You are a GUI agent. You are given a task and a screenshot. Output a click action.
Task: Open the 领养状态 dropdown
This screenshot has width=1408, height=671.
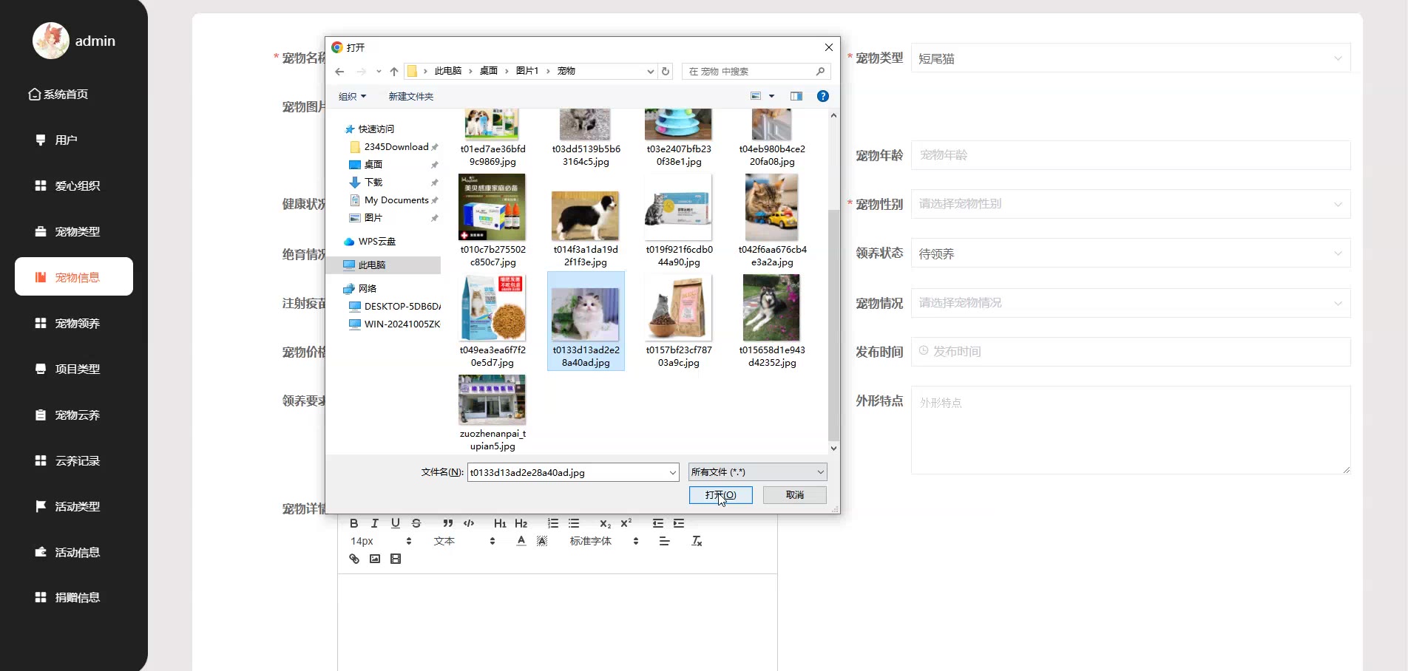coord(1130,253)
